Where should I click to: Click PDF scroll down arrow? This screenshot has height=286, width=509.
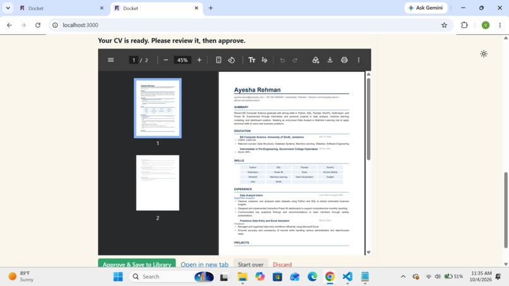[x=368, y=253]
